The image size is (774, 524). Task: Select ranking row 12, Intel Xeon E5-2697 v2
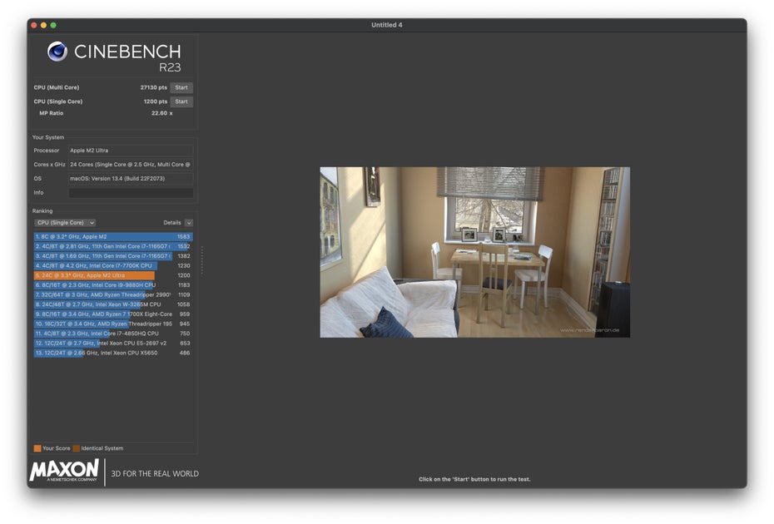tap(112, 343)
